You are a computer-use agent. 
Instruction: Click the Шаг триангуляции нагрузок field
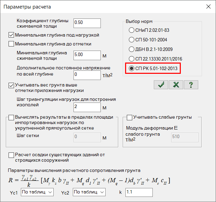87,107
